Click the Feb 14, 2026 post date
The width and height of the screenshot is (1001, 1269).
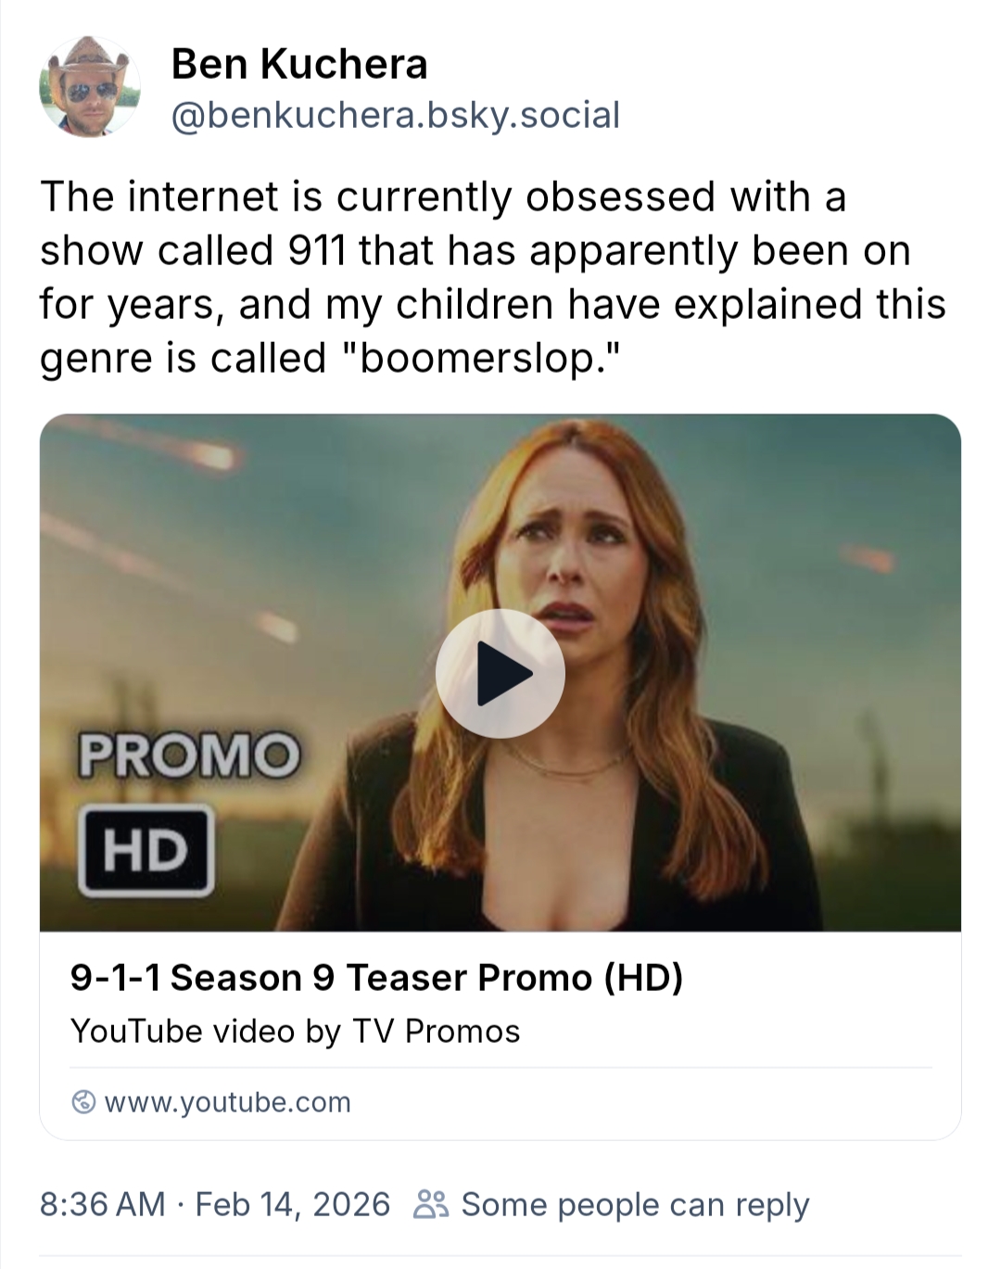coord(293,1204)
